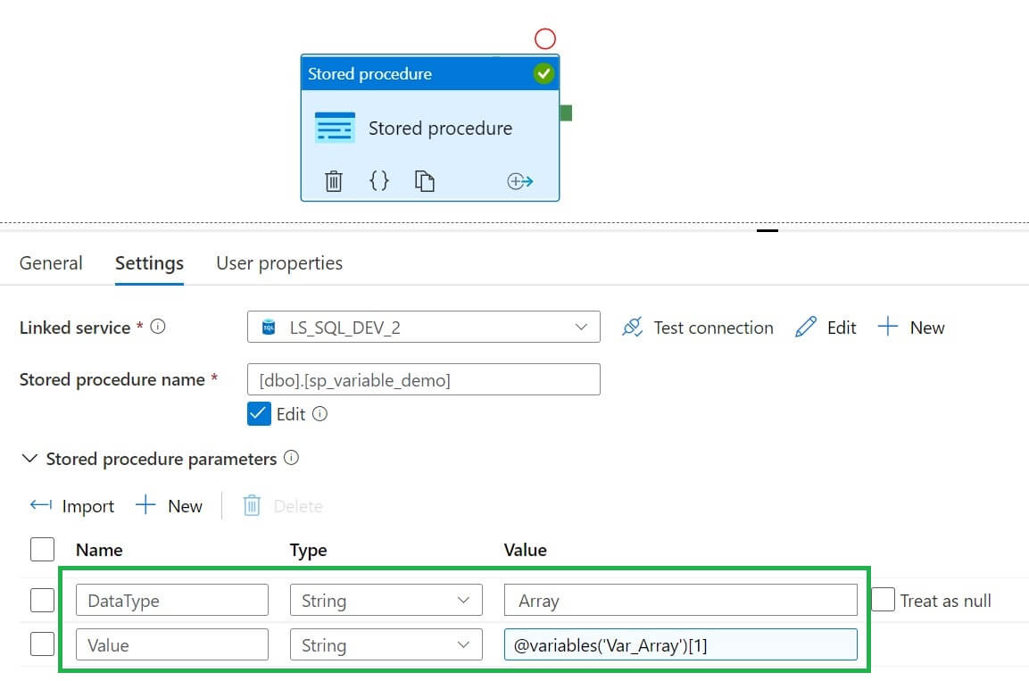The width and height of the screenshot is (1029, 681).
Task: Open the code view via curly braces icon
Action: pos(378,180)
